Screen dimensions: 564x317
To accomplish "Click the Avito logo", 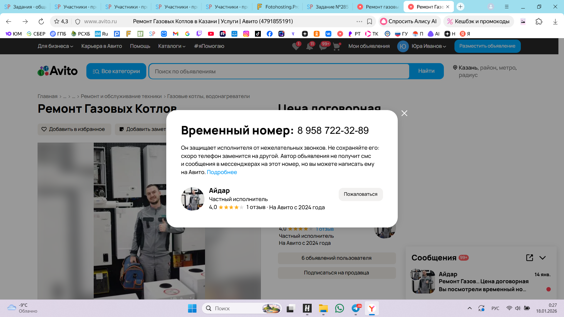I will pyautogui.click(x=58, y=71).
